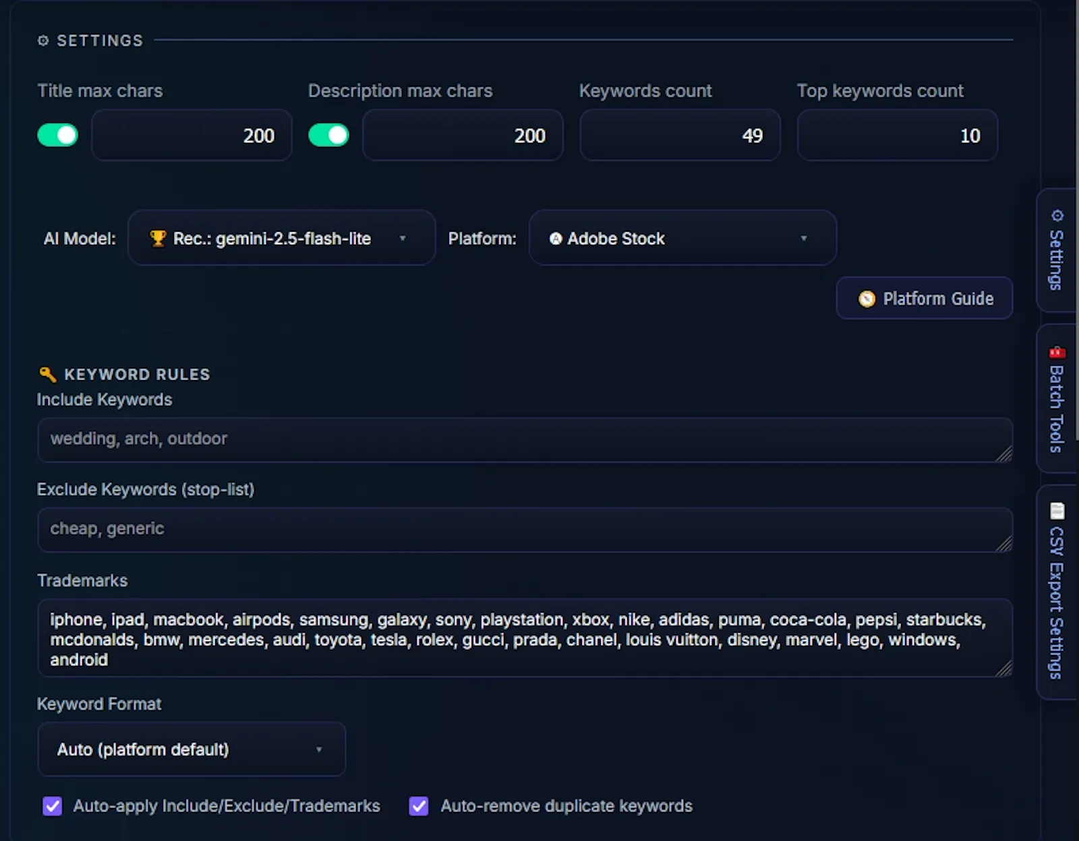Open the Platform Guide button
This screenshot has width=1079, height=841.
tap(924, 298)
